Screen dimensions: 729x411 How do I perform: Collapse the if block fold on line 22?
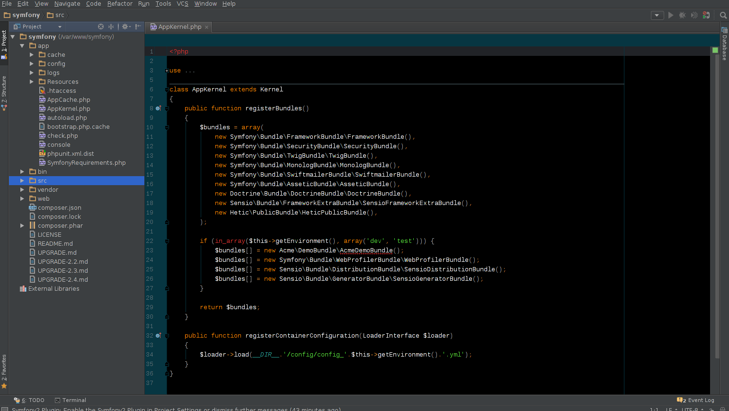tap(167, 241)
